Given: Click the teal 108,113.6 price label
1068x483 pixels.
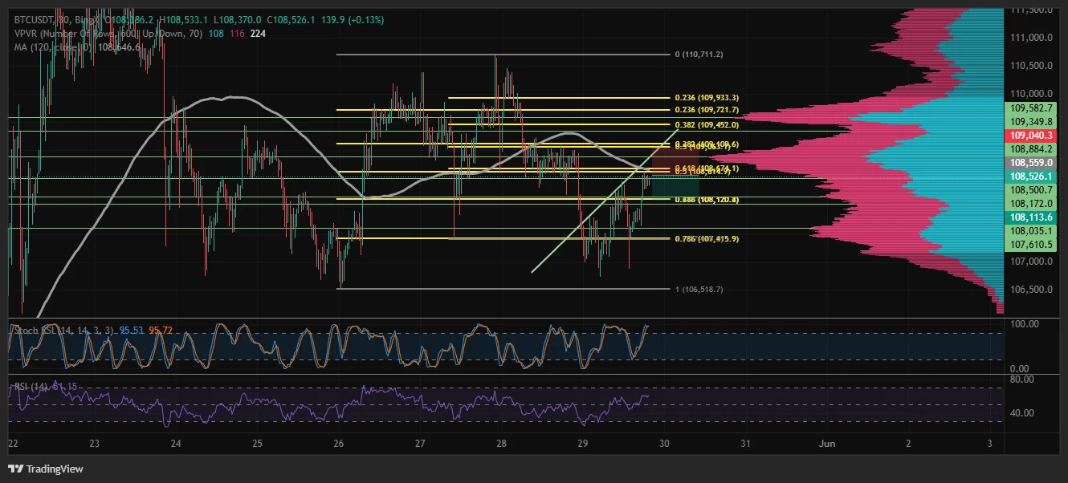Looking at the screenshot, I should click(x=1031, y=217).
